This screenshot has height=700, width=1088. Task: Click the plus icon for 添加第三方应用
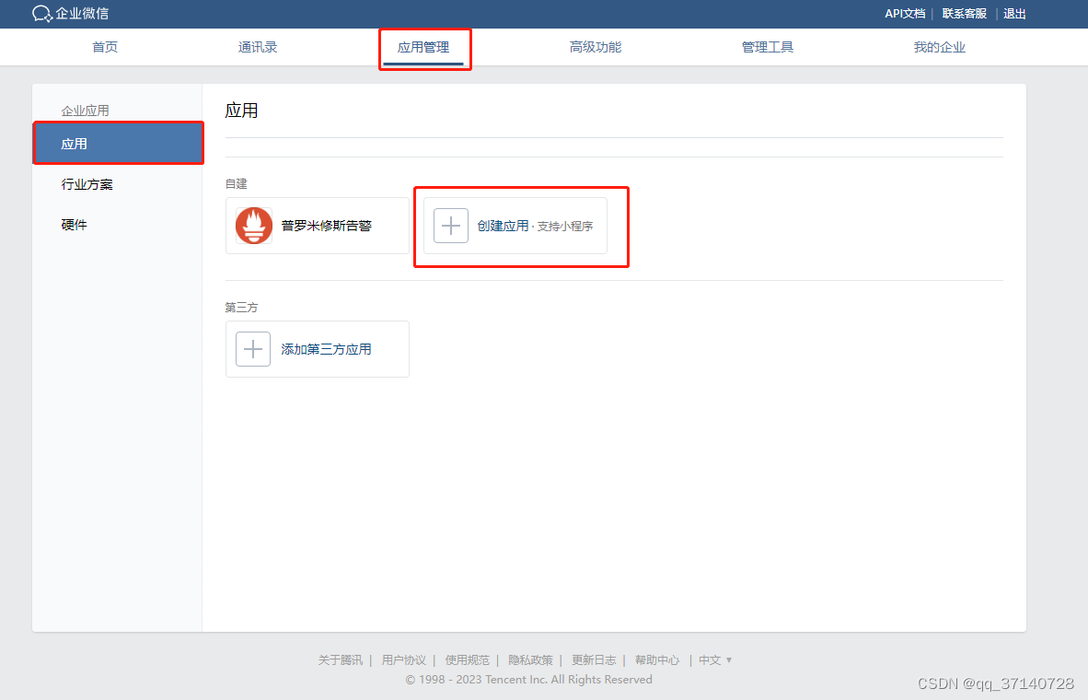tap(253, 348)
